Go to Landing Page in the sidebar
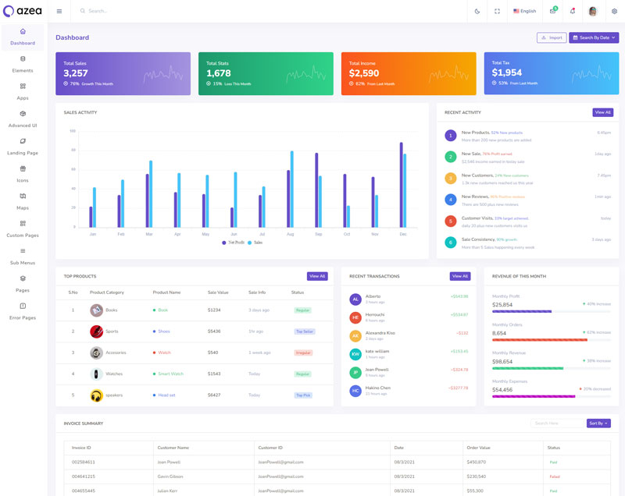The image size is (625, 496). (23, 146)
